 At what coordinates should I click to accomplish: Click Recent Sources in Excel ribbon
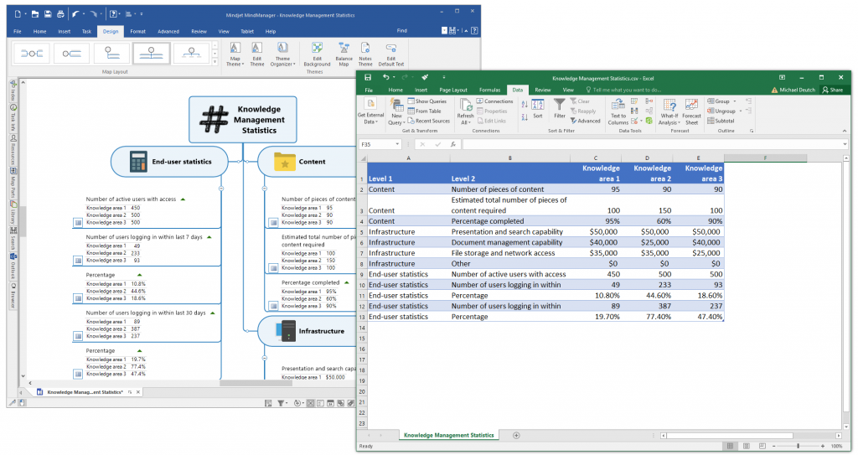point(428,121)
